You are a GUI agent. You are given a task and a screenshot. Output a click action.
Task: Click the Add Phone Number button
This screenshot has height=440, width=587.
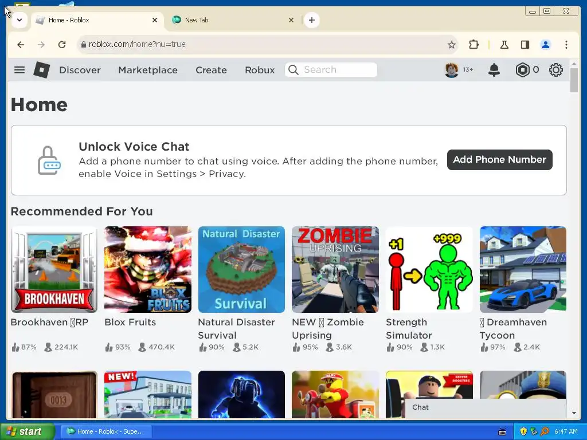499,160
